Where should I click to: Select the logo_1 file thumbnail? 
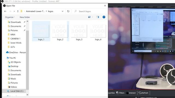click(x=41, y=31)
